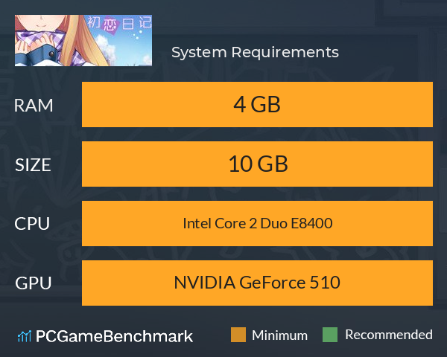Click the game cover thumbnail image

[x=83, y=40]
